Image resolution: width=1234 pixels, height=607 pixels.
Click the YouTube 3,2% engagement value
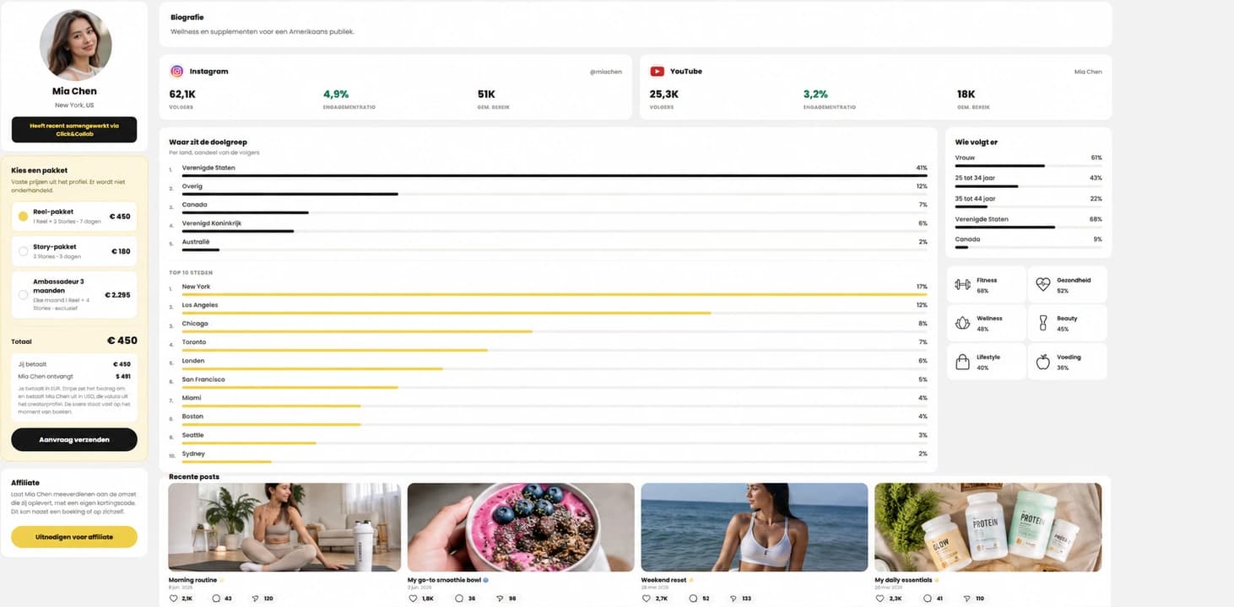pos(815,94)
